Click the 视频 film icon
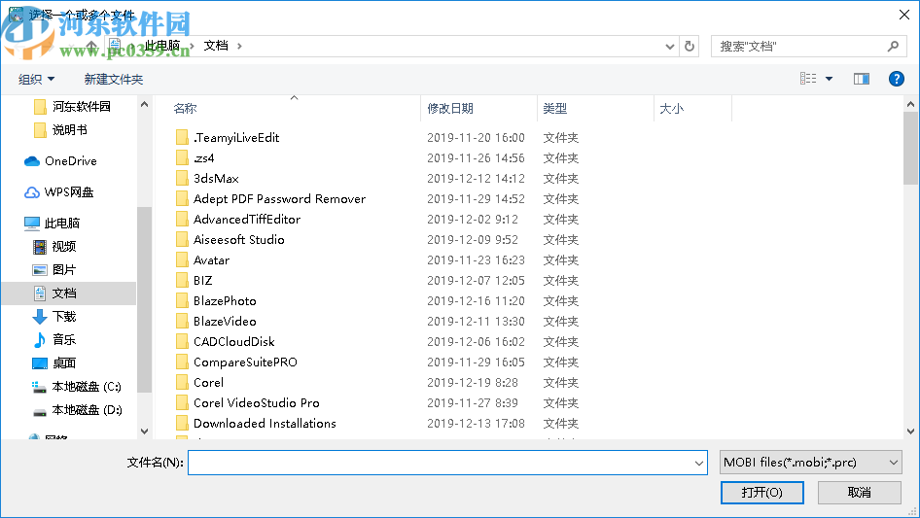920x518 pixels. click(39, 247)
